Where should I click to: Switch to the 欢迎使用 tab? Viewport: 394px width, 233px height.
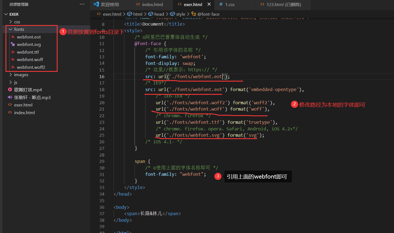pyautogui.click(x=110, y=4)
